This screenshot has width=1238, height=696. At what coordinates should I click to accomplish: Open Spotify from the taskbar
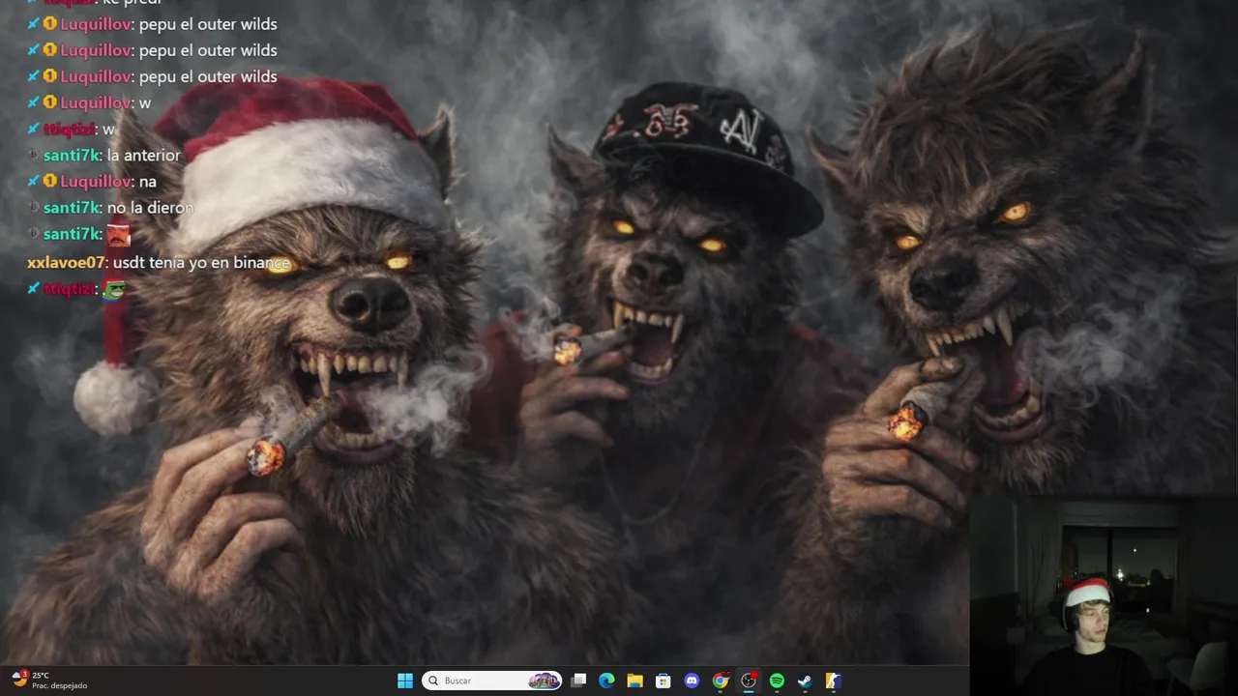click(x=777, y=681)
